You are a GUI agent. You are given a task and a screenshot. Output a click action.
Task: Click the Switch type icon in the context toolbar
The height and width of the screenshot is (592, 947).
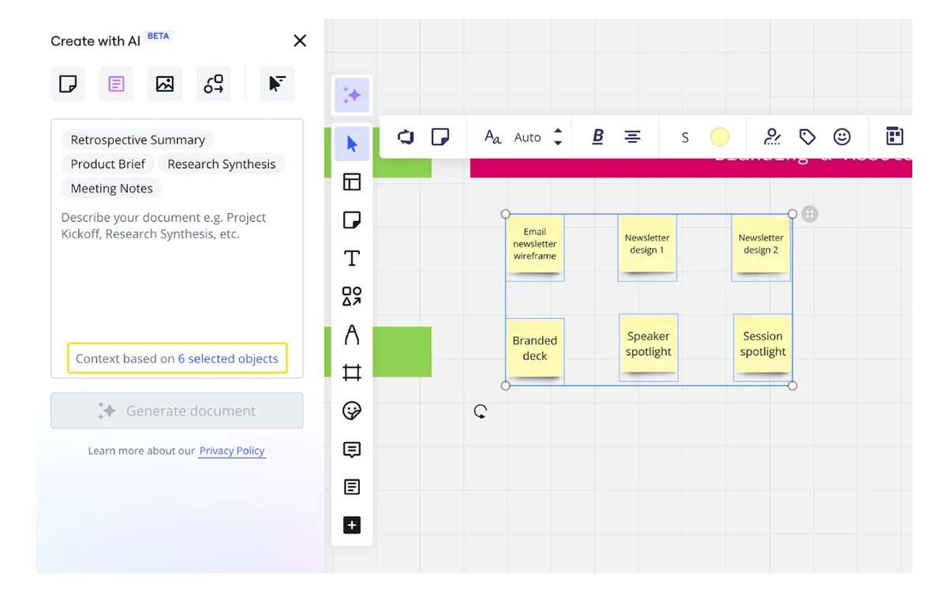click(x=406, y=137)
